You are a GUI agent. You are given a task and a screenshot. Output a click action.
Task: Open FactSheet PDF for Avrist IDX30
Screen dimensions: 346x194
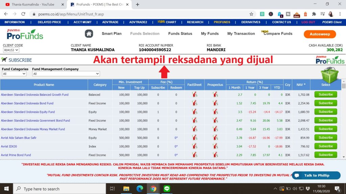coord(195,146)
